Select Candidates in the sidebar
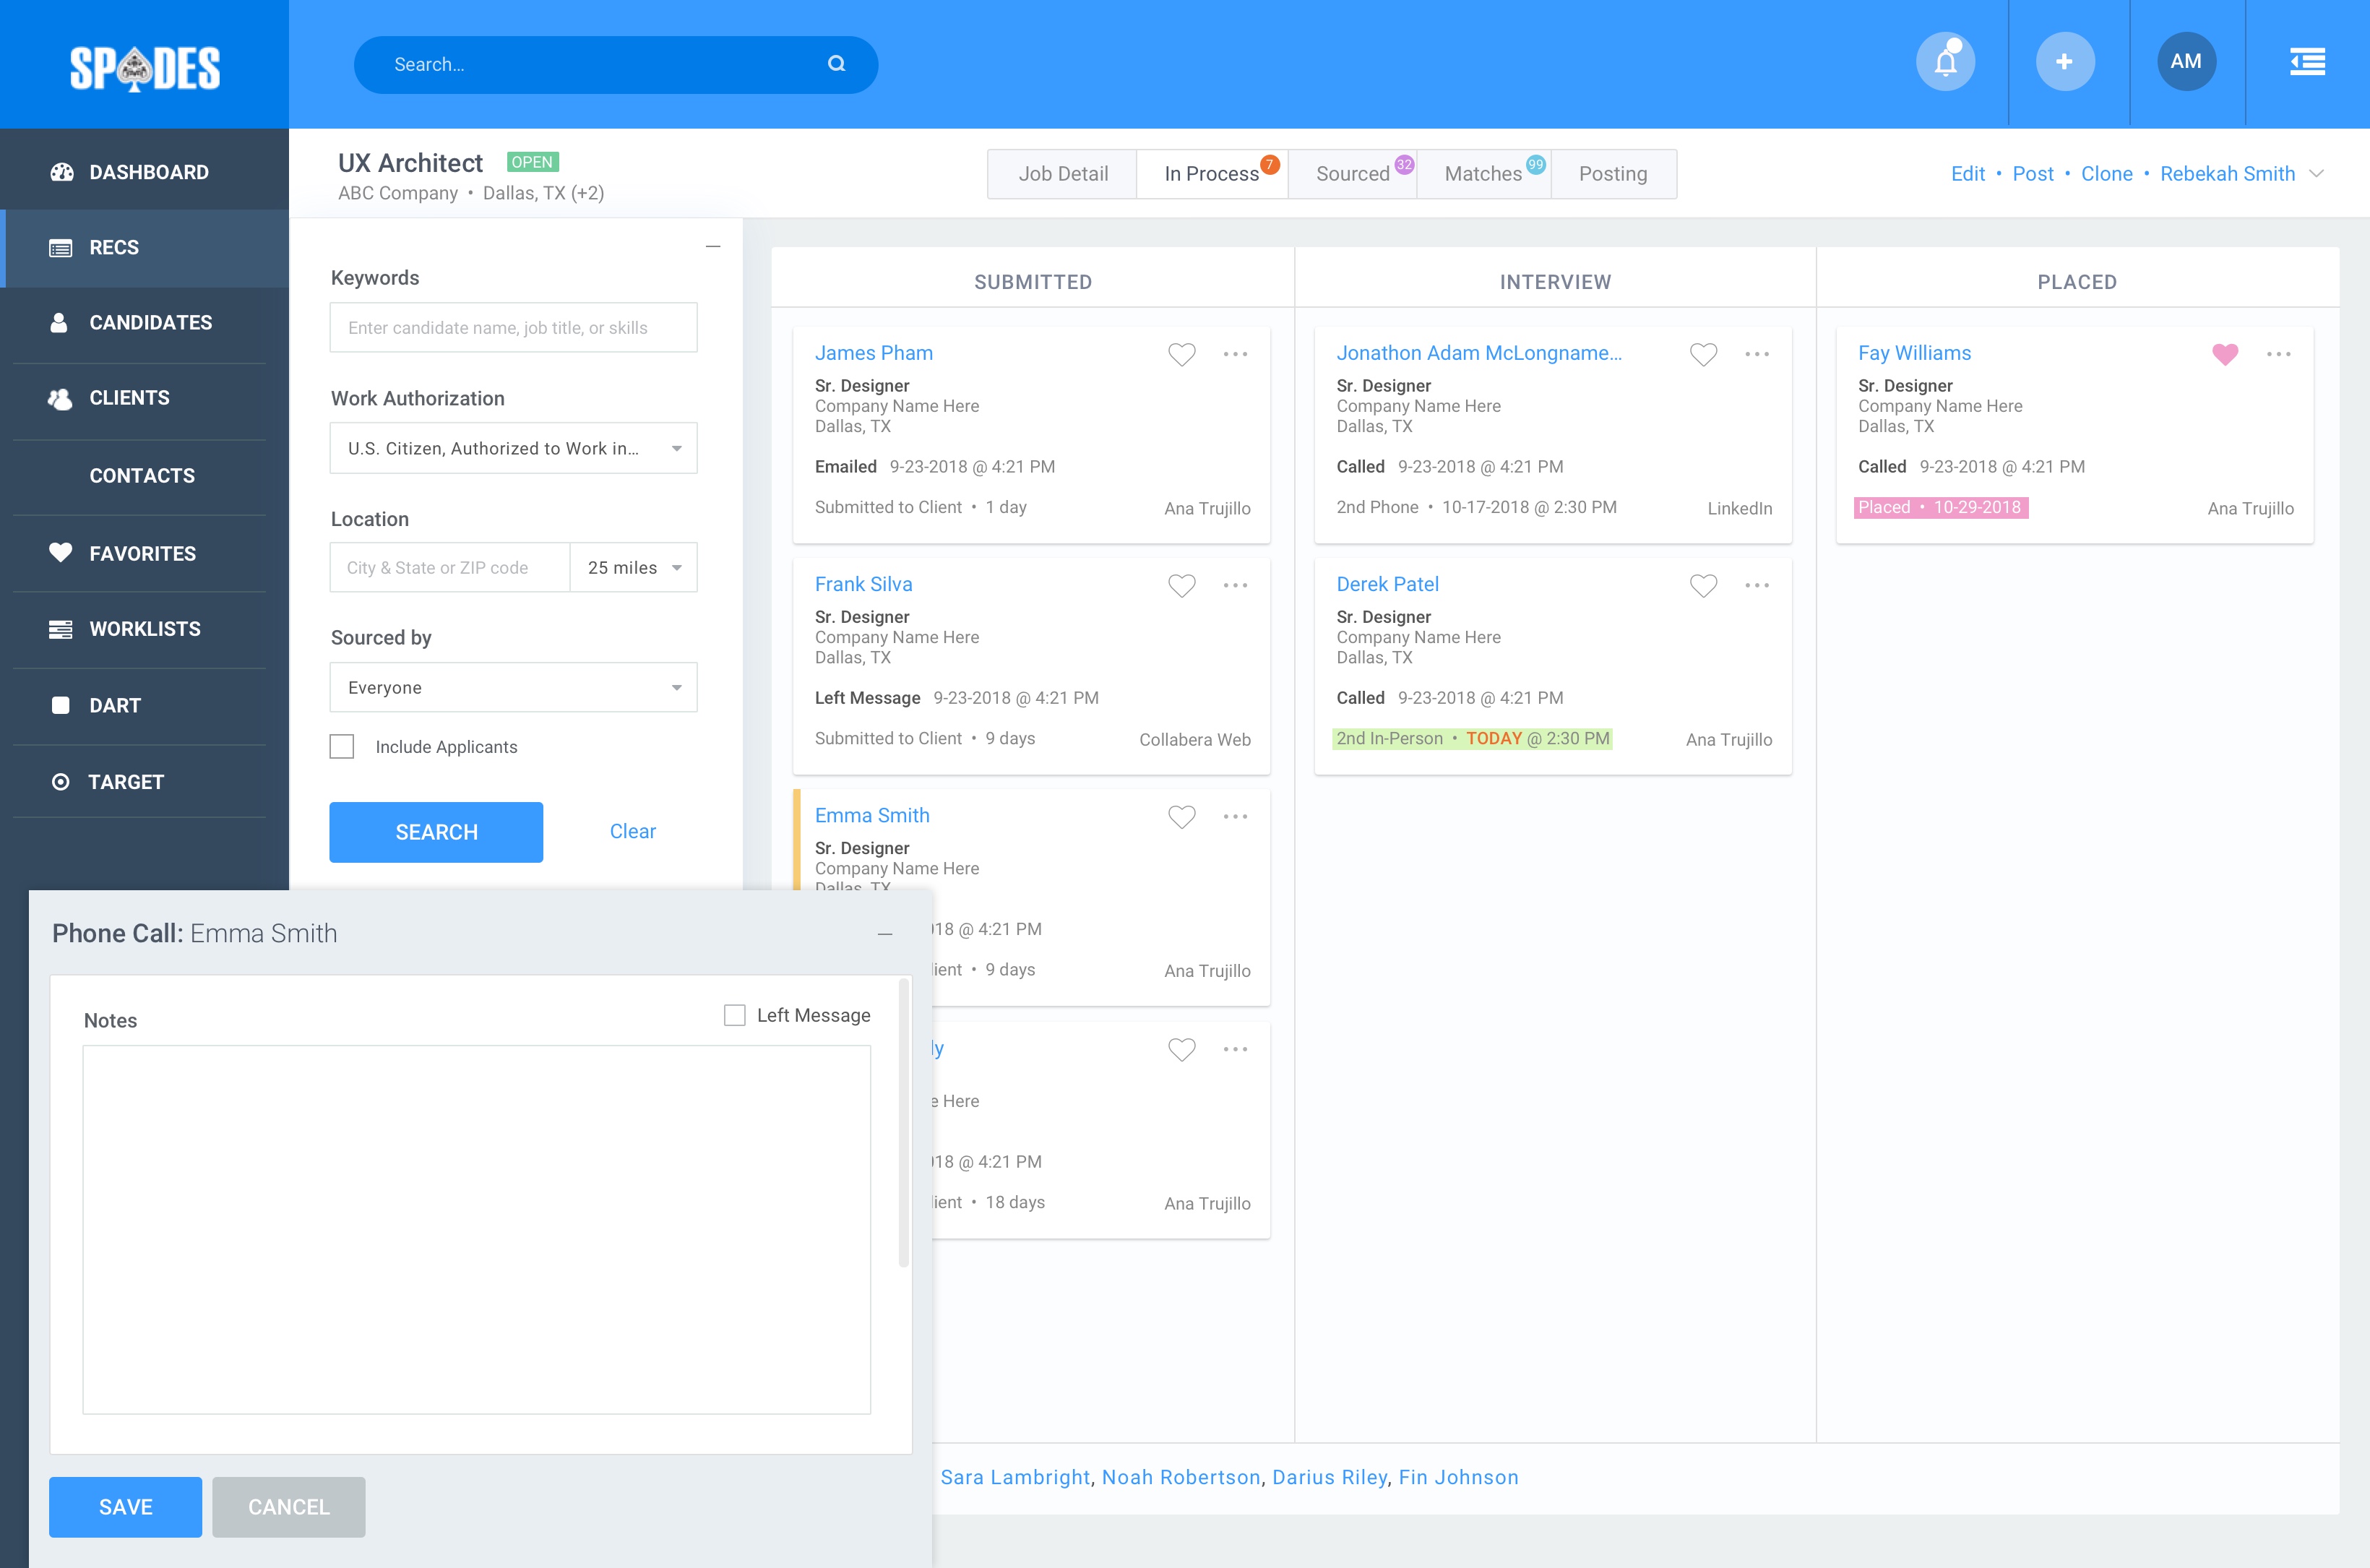This screenshot has height=1568, width=2370. pyautogui.click(x=150, y=322)
